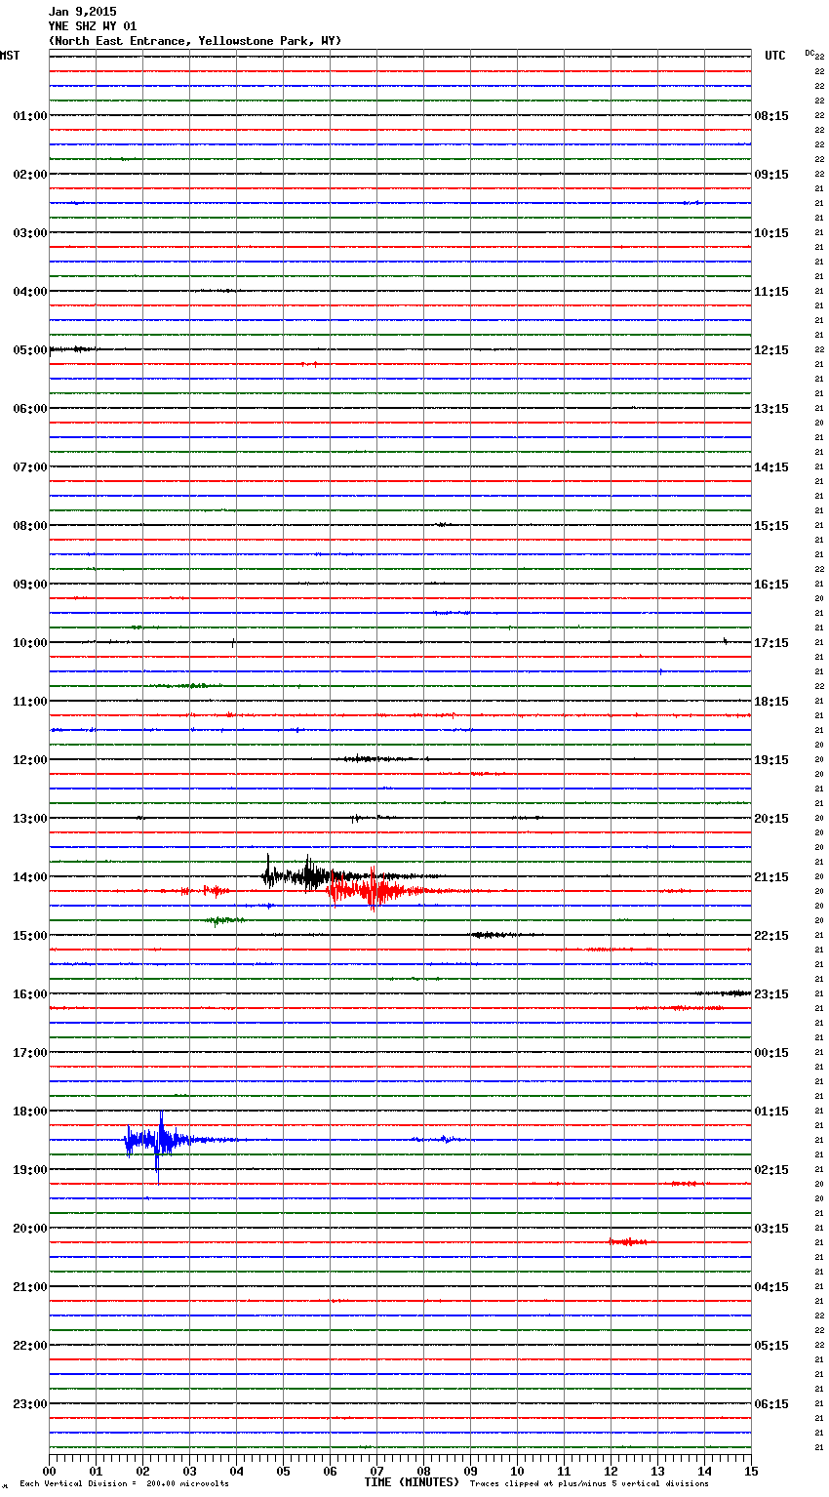Select the '15:00' MST hour label
829x1497 pixels.
coord(30,936)
